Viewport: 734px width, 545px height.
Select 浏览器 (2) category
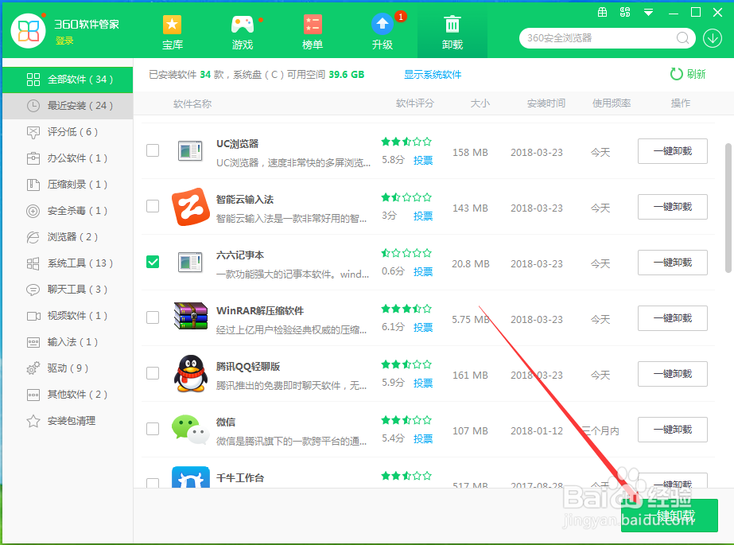[68, 237]
